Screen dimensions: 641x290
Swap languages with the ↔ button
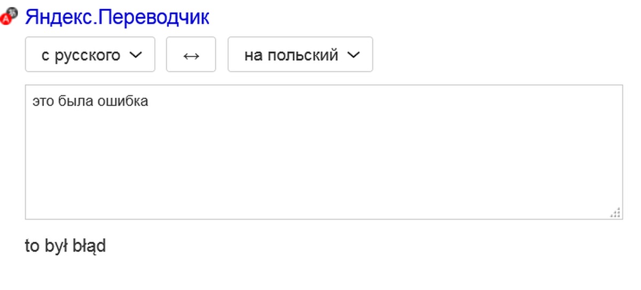(191, 54)
